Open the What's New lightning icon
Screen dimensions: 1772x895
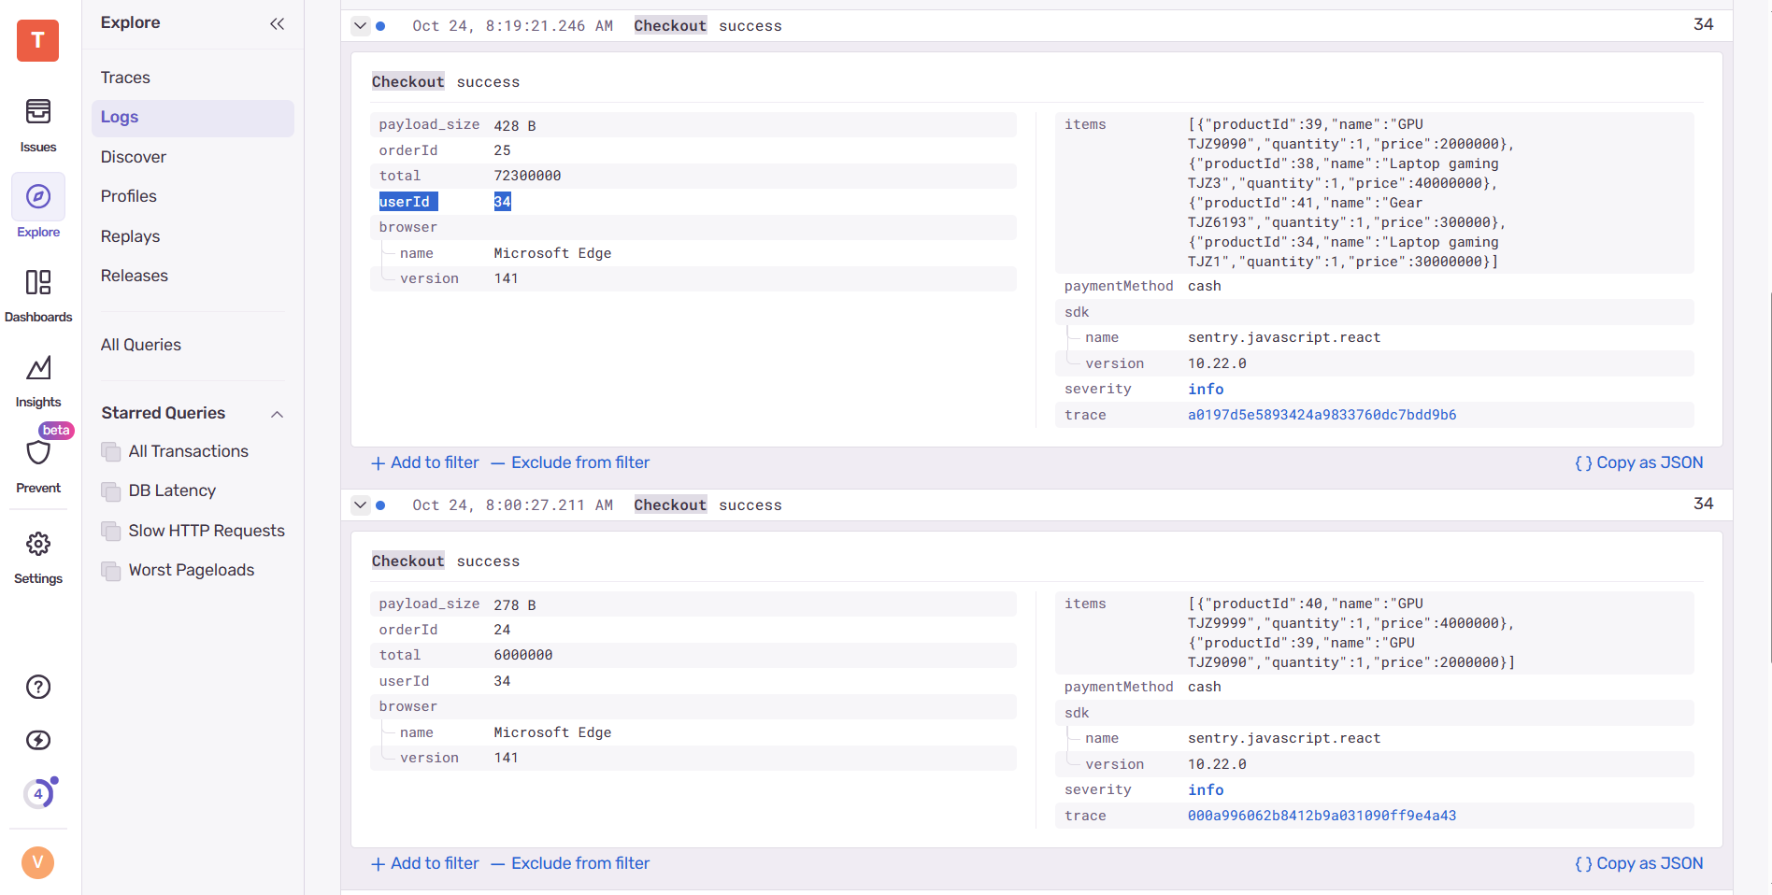tap(38, 740)
